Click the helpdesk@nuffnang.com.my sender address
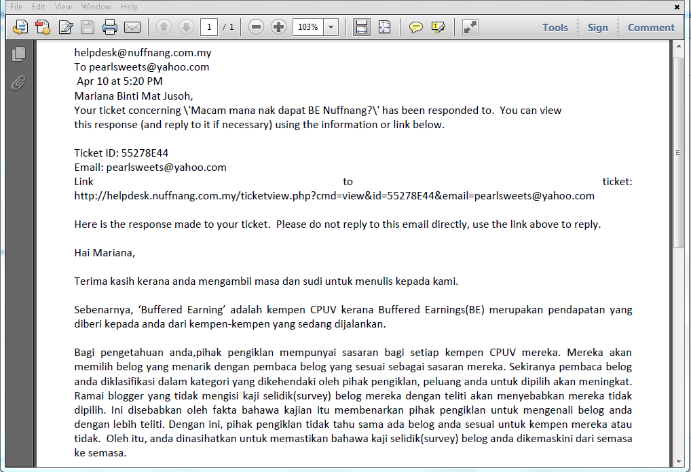 [x=143, y=53]
